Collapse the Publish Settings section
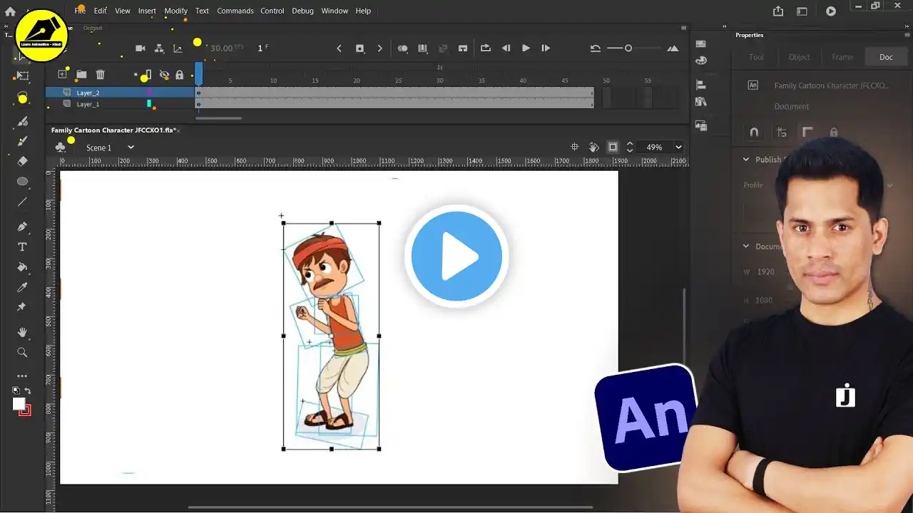Viewport: 913px width, 513px height. [746, 160]
